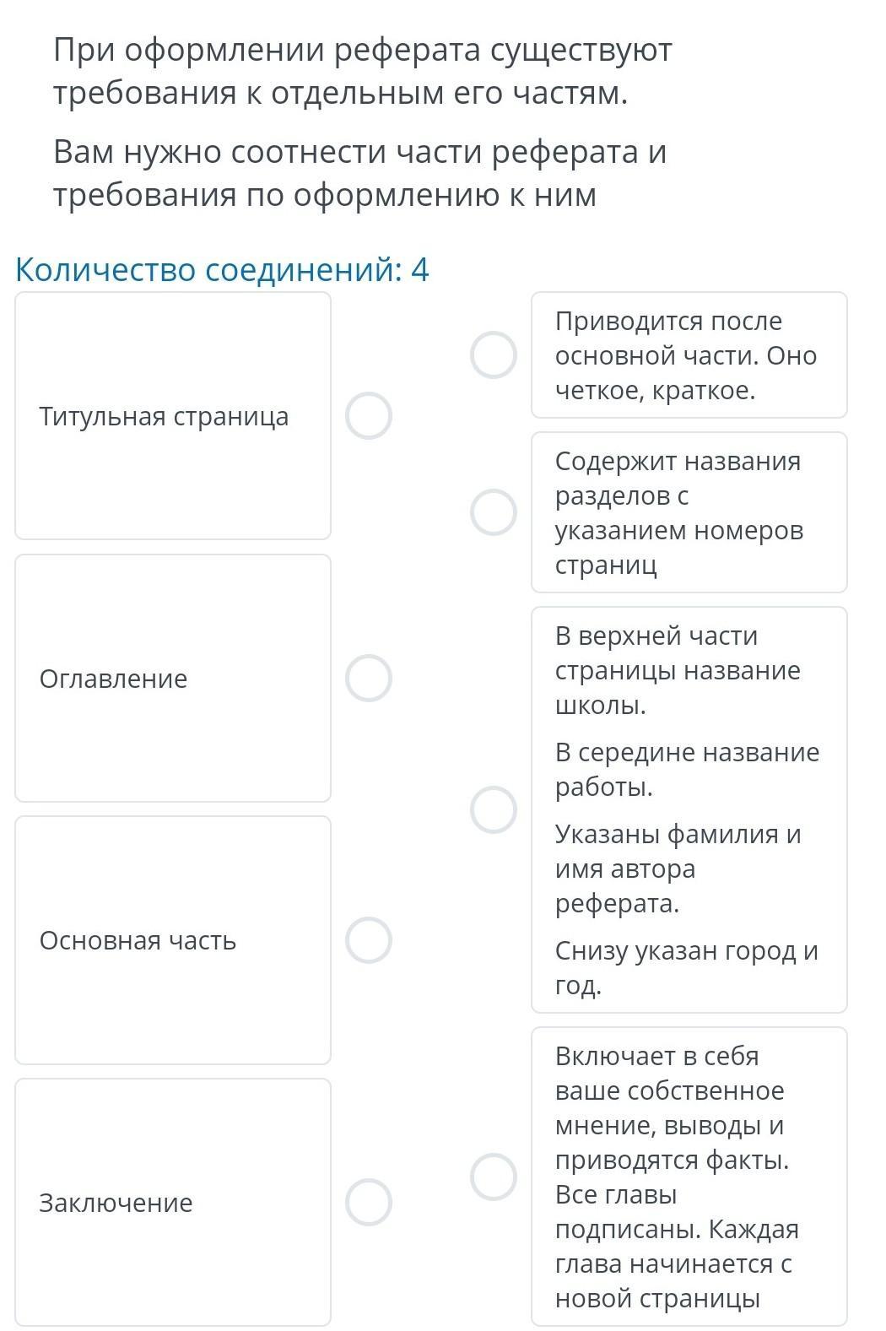The image size is (886, 1331).
Task: Click the 'Количество соединений: 4' label
Action: (223, 270)
